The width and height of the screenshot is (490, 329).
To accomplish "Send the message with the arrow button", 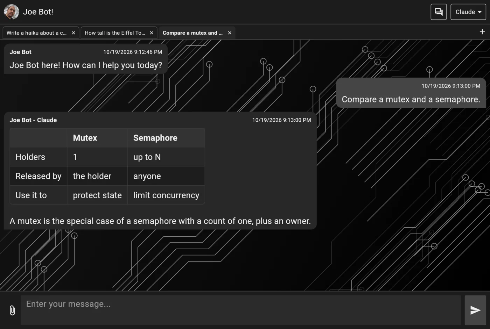I will pyautogui.click(x=475, y=310).
